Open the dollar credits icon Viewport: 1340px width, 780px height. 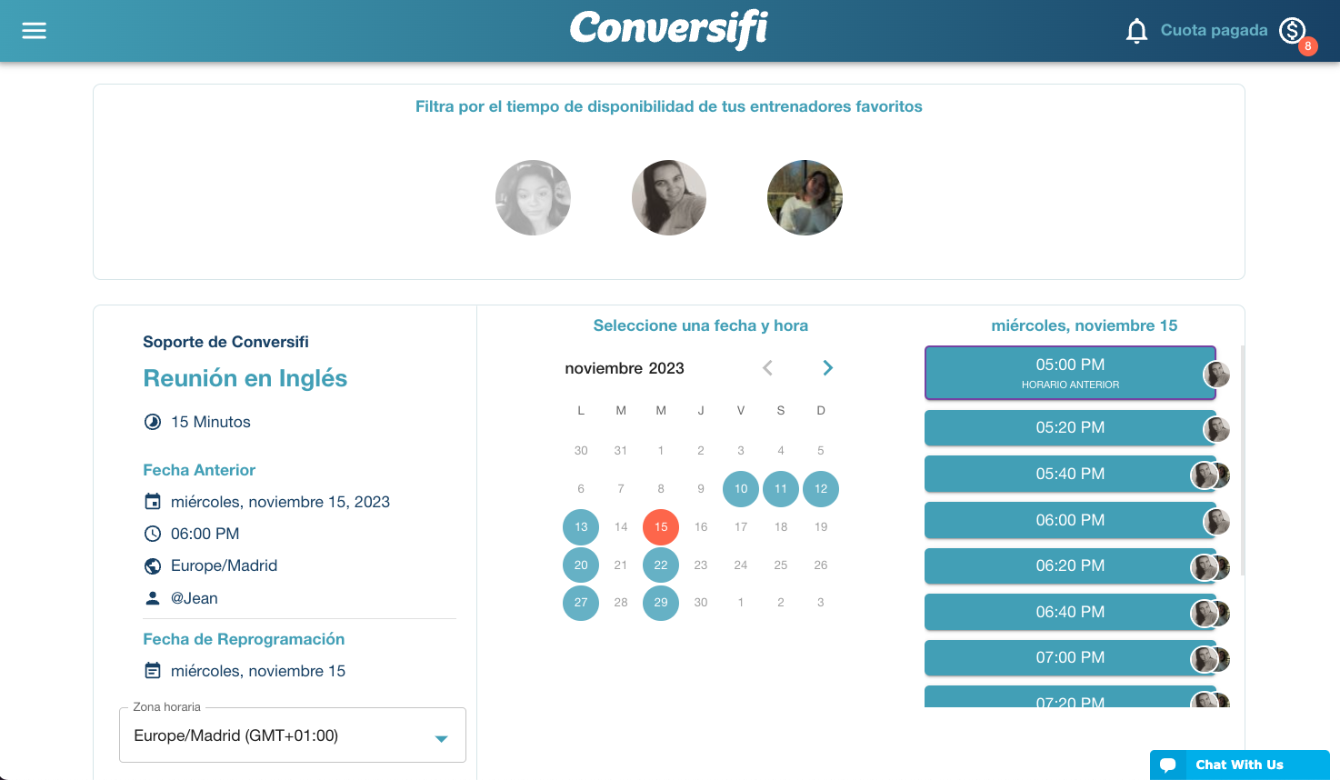tap(1292, 31)
